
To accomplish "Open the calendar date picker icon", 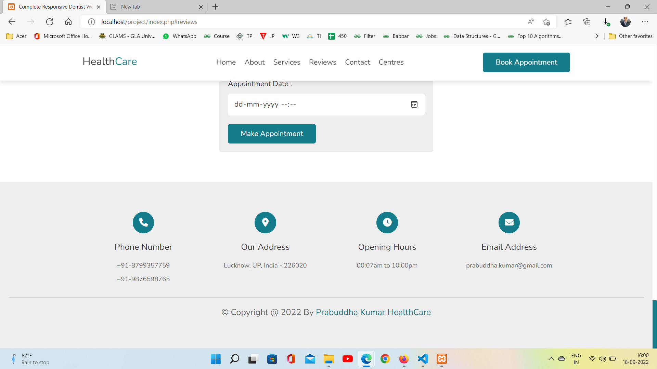I will pos(414,104).
